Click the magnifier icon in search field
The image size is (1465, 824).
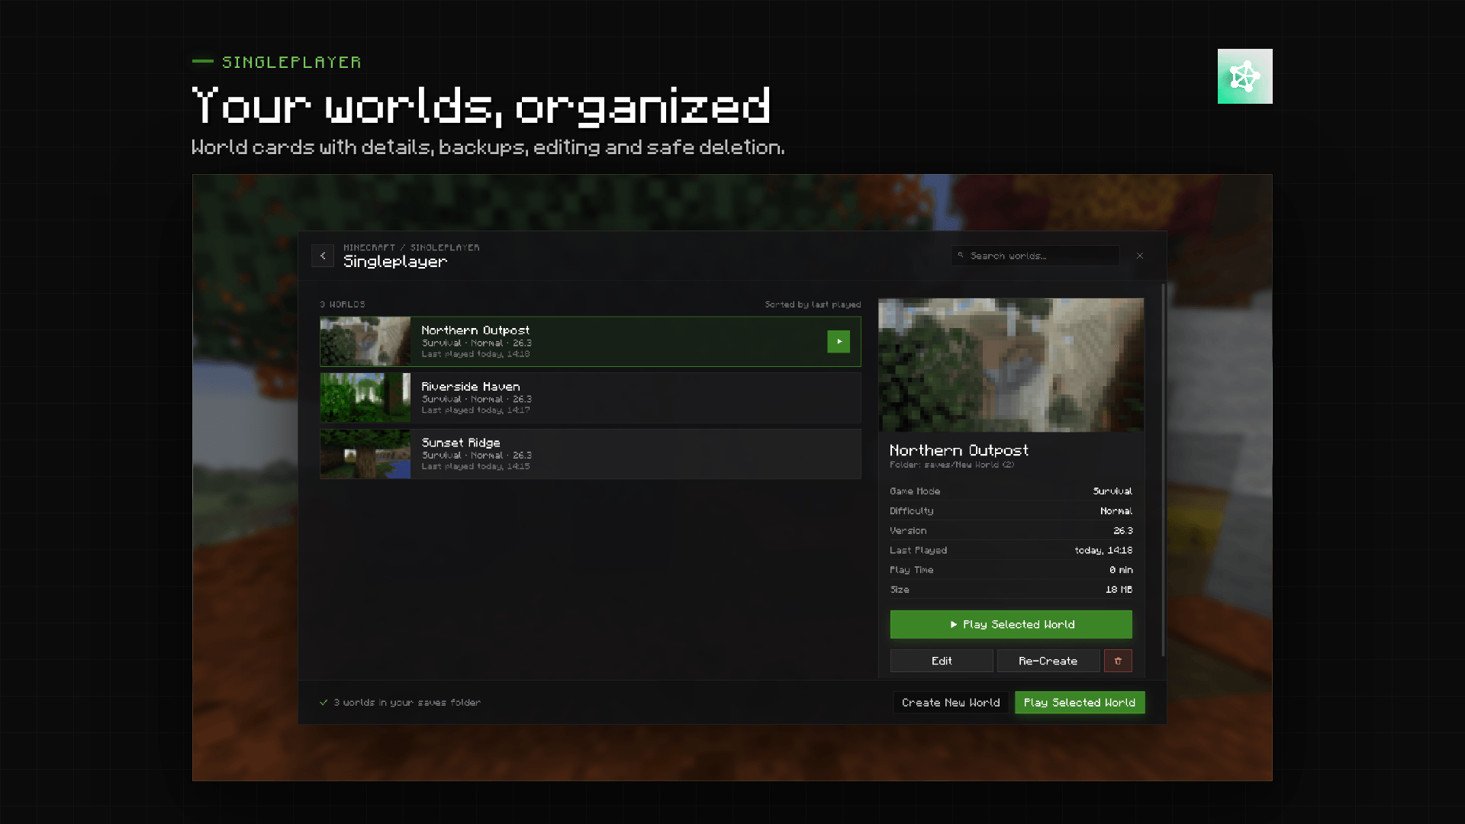[961, 256]
